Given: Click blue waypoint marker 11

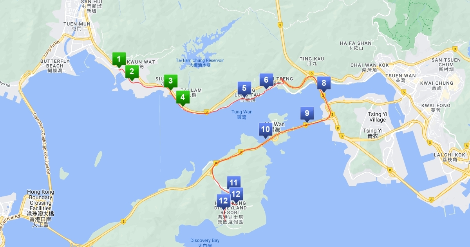Looking at the screenshot, I should coord(234,182).
